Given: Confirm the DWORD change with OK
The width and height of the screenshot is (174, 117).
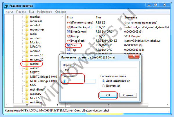Looking at the screenshot, I should tap(108, 95).
